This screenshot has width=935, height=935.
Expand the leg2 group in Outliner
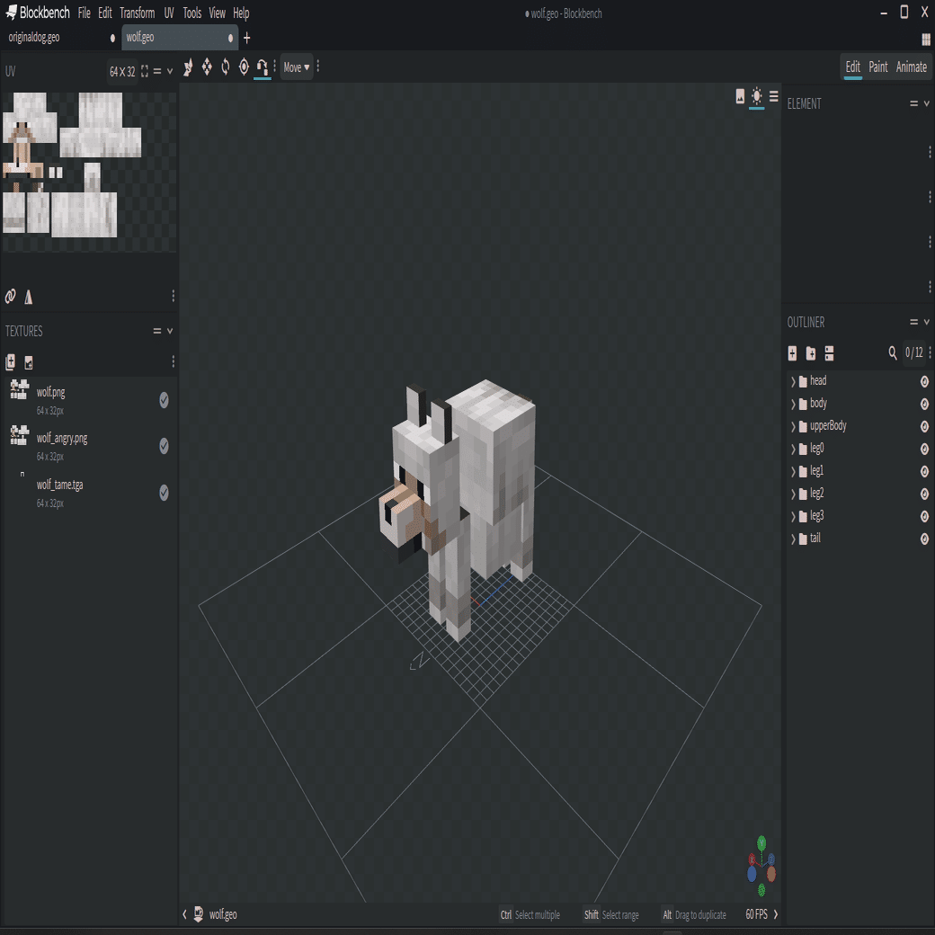[793, 494]
